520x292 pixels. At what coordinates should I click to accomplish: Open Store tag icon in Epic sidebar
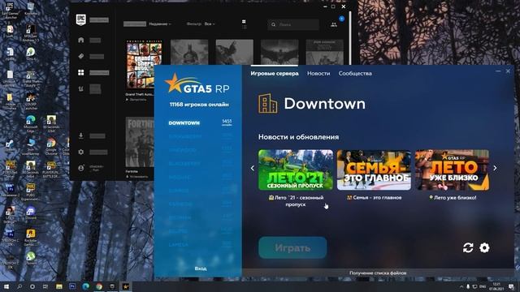(81, 56)
